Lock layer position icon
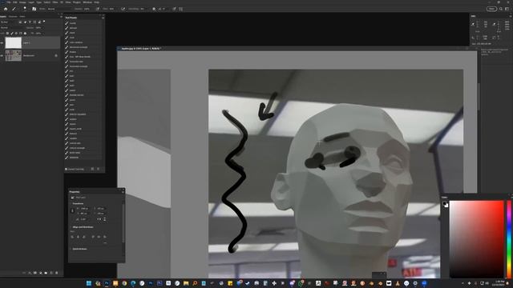513x288 pixels. [x=16, y=34]
